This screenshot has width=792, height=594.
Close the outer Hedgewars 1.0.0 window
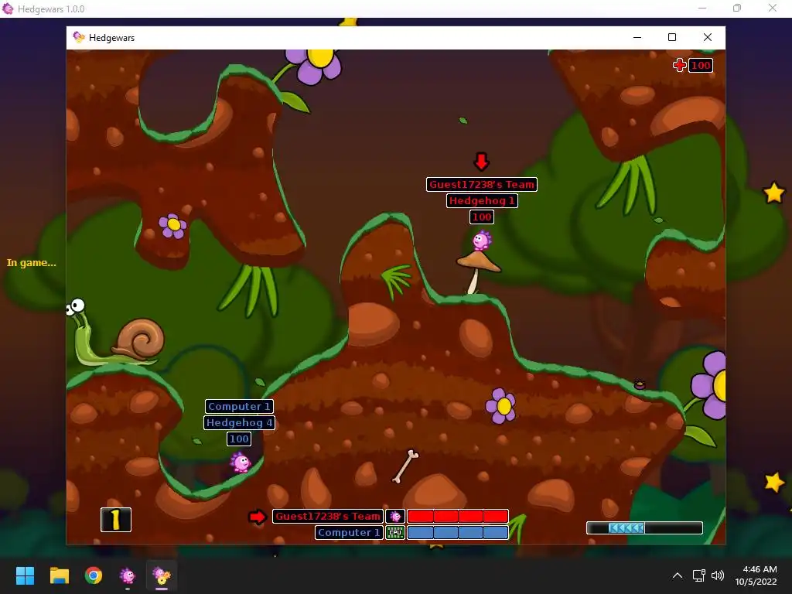773,8
